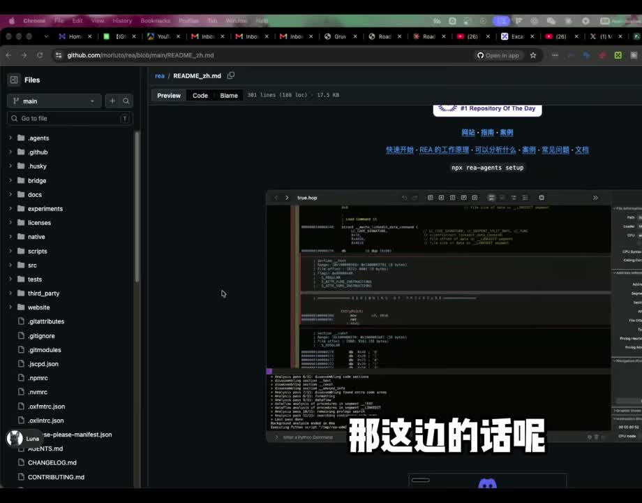Viewport: 642px width, 503px height.
Task: Expand the .agents folder
Action: click(x=10, y=138)
